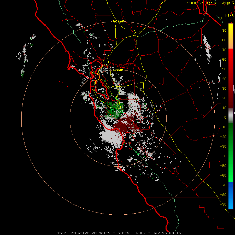Image resolution: width=235 pixels, height=235 pixels.
Task: Click the 0 value on the velocity scale
Action: [x=225, y=117]
